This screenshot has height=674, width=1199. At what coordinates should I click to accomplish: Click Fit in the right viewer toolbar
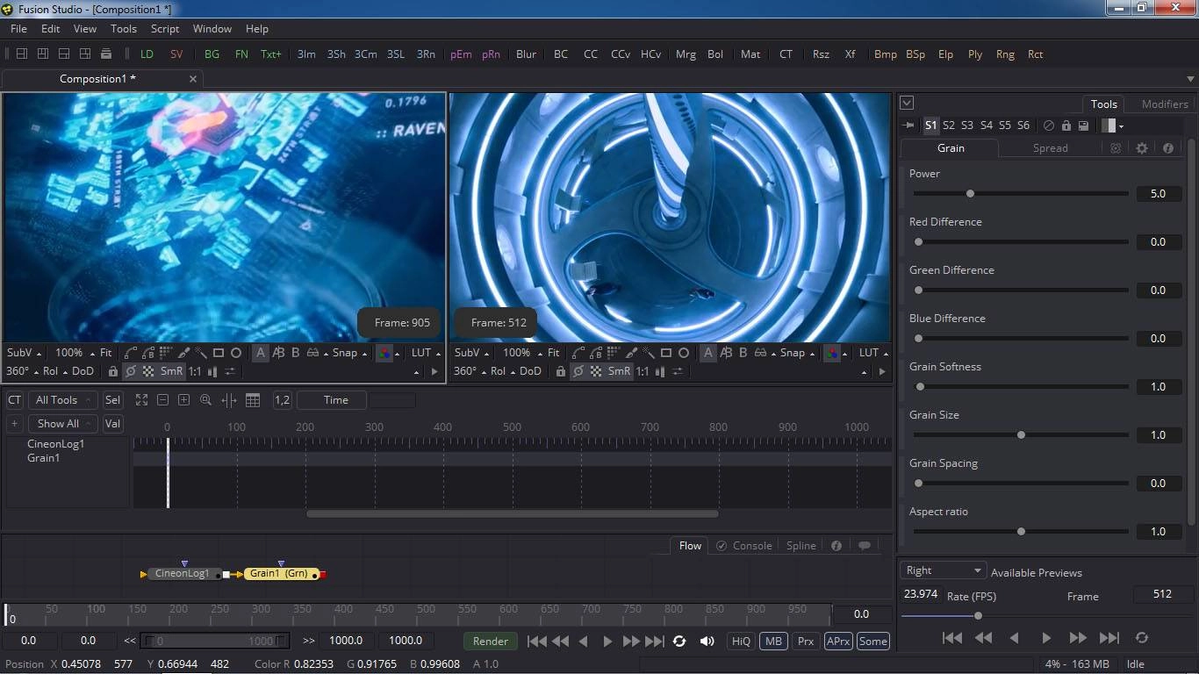[x=554, y=353]
